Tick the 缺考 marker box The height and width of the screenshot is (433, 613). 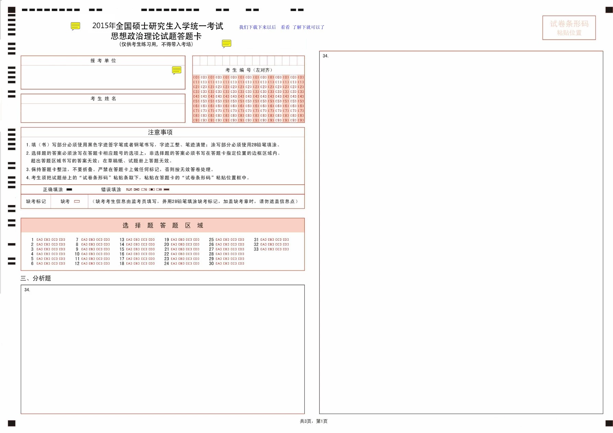(77, 202)
